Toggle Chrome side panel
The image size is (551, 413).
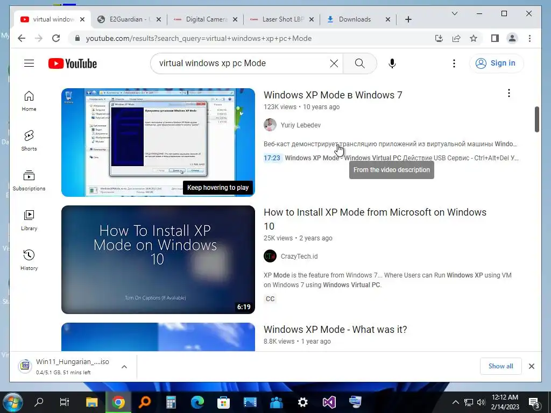(x=495, y=38)
